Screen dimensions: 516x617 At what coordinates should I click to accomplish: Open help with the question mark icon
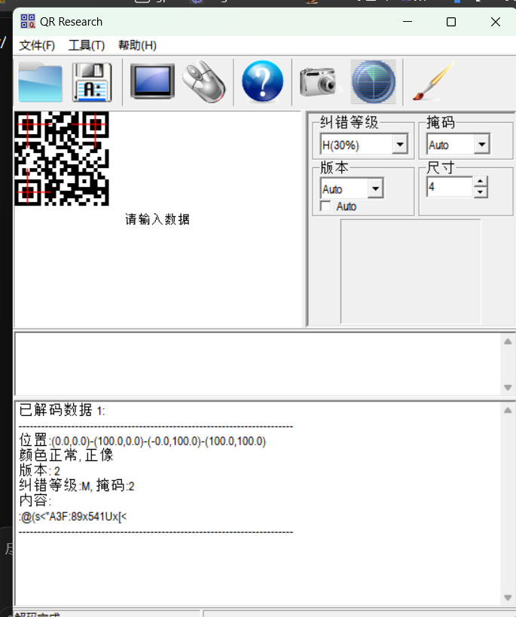262,82
